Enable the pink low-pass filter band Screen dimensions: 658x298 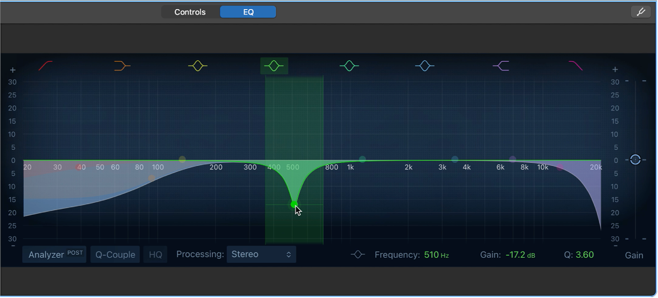(576, 65)
